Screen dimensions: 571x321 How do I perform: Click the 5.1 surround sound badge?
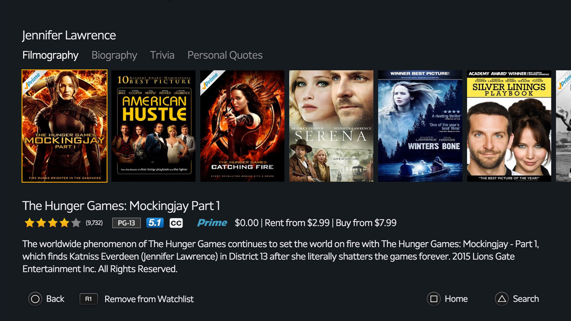click(155, 223)
